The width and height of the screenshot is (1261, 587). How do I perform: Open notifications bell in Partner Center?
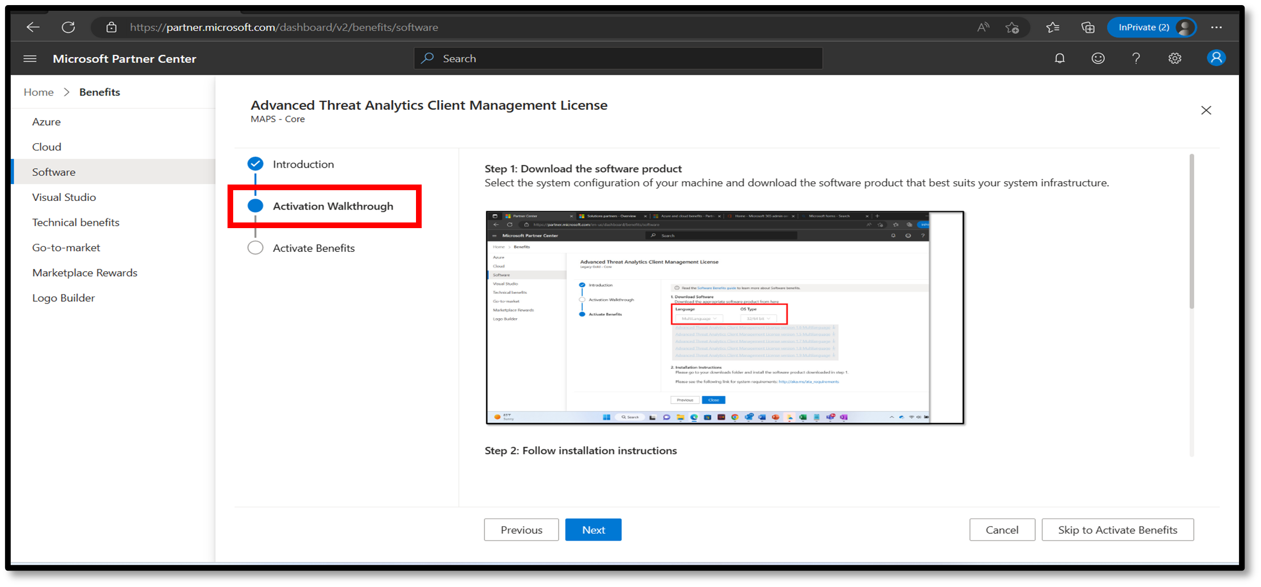pyautogui.click(x=1060, y=58)
